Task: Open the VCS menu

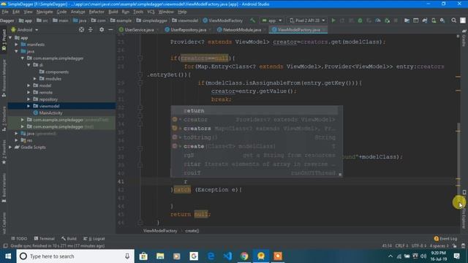Action: [151, 12]
